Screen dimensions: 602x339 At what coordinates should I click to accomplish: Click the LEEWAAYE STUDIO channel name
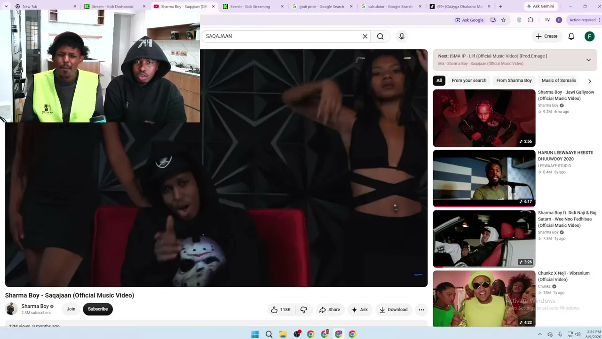pos(554,166)
